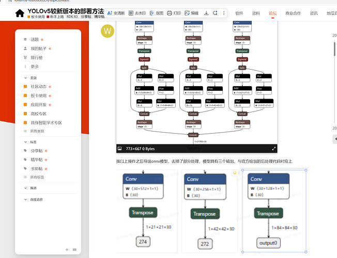Open the 资讯 navigation tab
Viewport: 337px width, 258px height.
pos(314,13)
